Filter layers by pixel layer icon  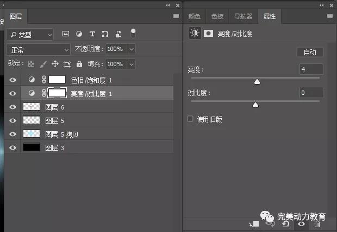(x=66, y=34)
